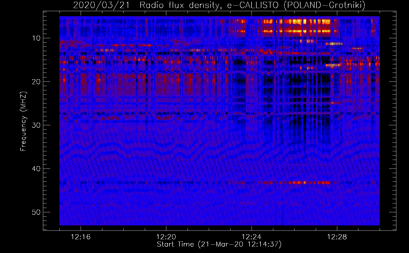Click the 'Start Time (21-Mar-20 12:14:37)' axis label
This screenshot has width=409, height=253.
point(219,244)
